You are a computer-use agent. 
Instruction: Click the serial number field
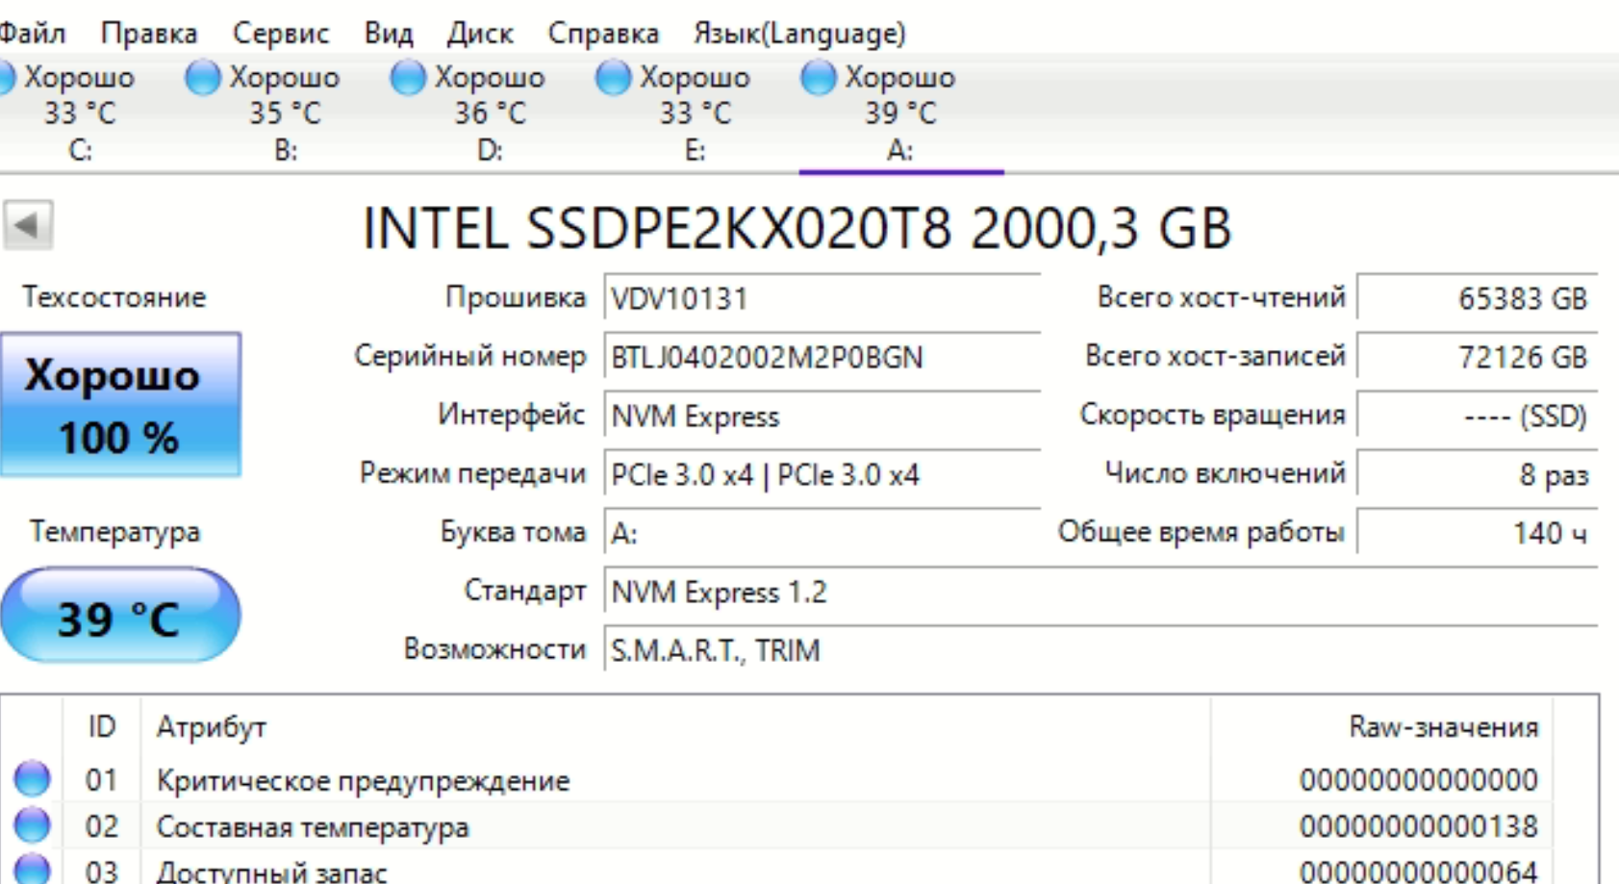(x=822, y=358)
